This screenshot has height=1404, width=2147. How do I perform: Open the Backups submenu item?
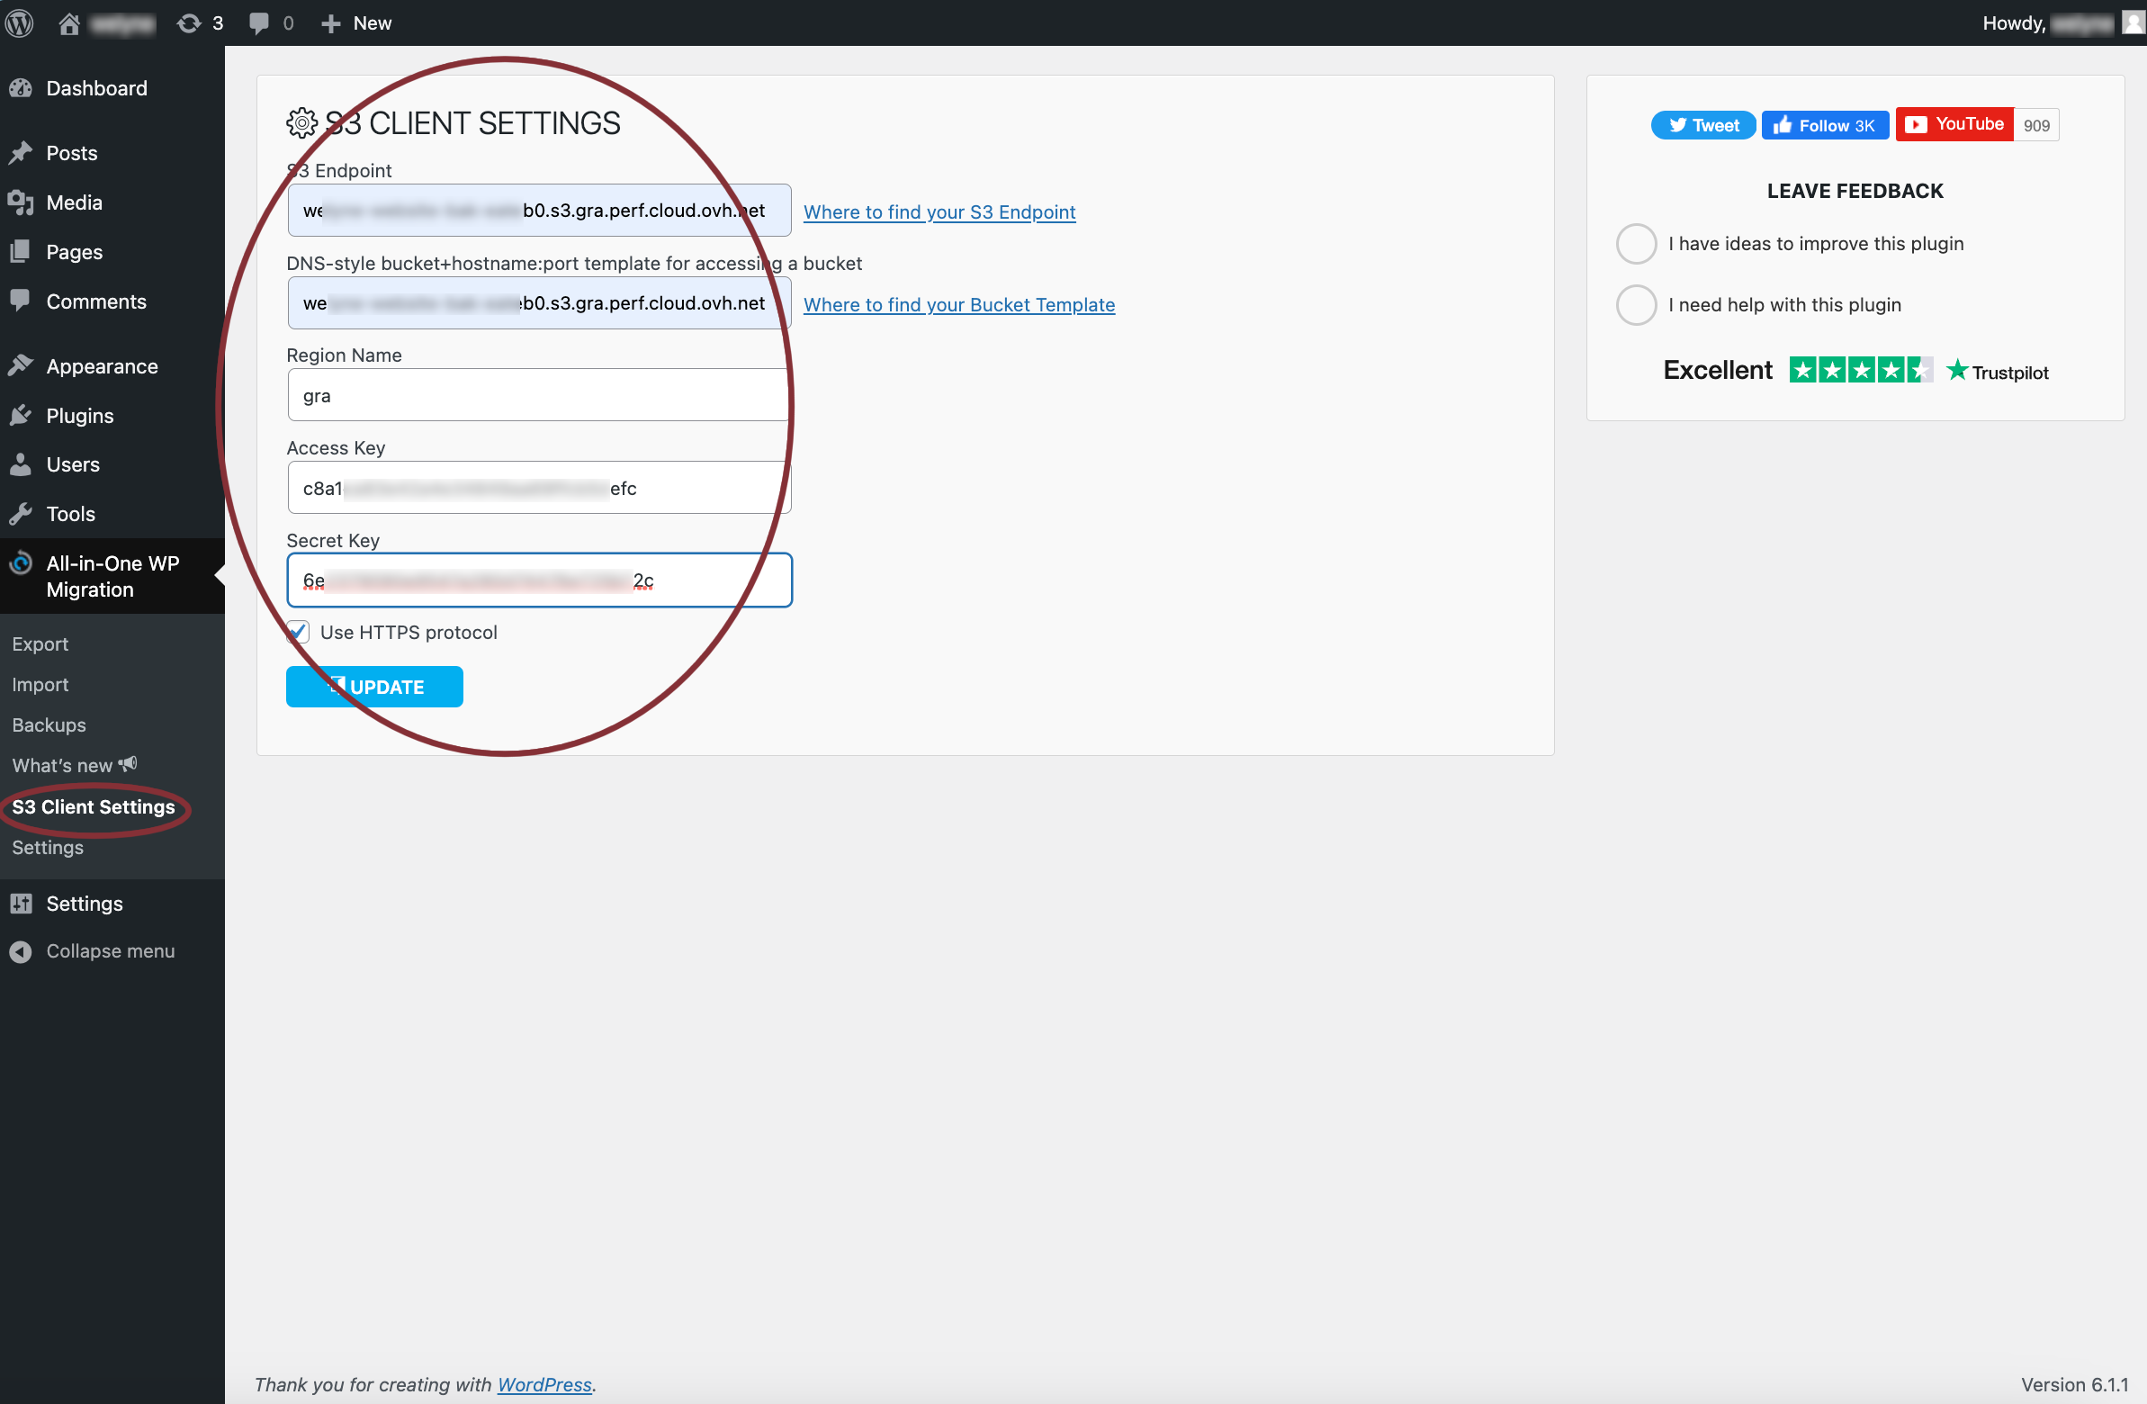click(x=49, y=724)
